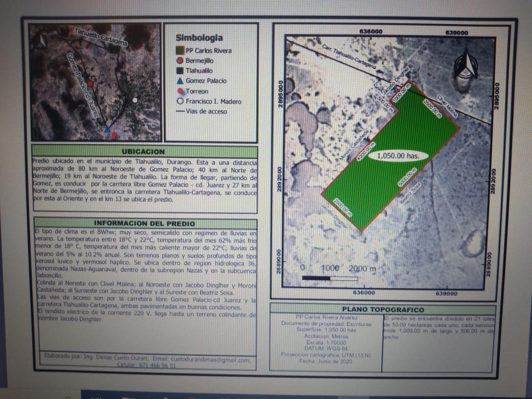Click the 'Superficie: 1,050.00 has' line
Viewport: 532px width, 399px height.
[326, 330]
